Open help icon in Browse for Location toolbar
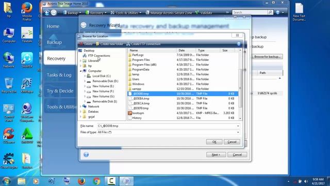 (x=239, y=44)
